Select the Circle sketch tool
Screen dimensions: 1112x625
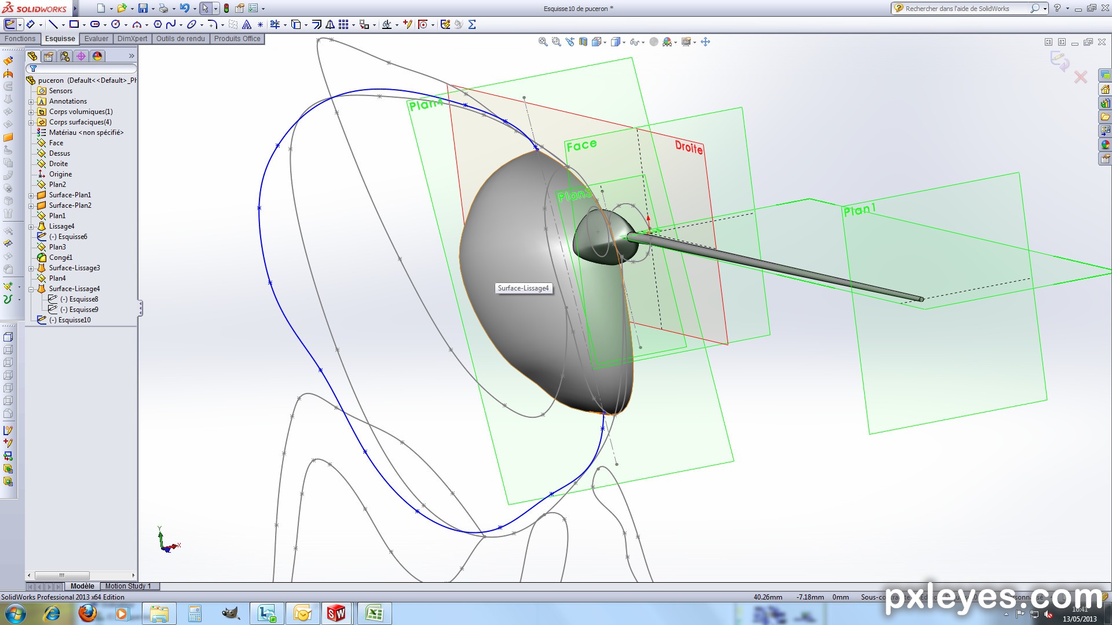(x=116, y=24)
